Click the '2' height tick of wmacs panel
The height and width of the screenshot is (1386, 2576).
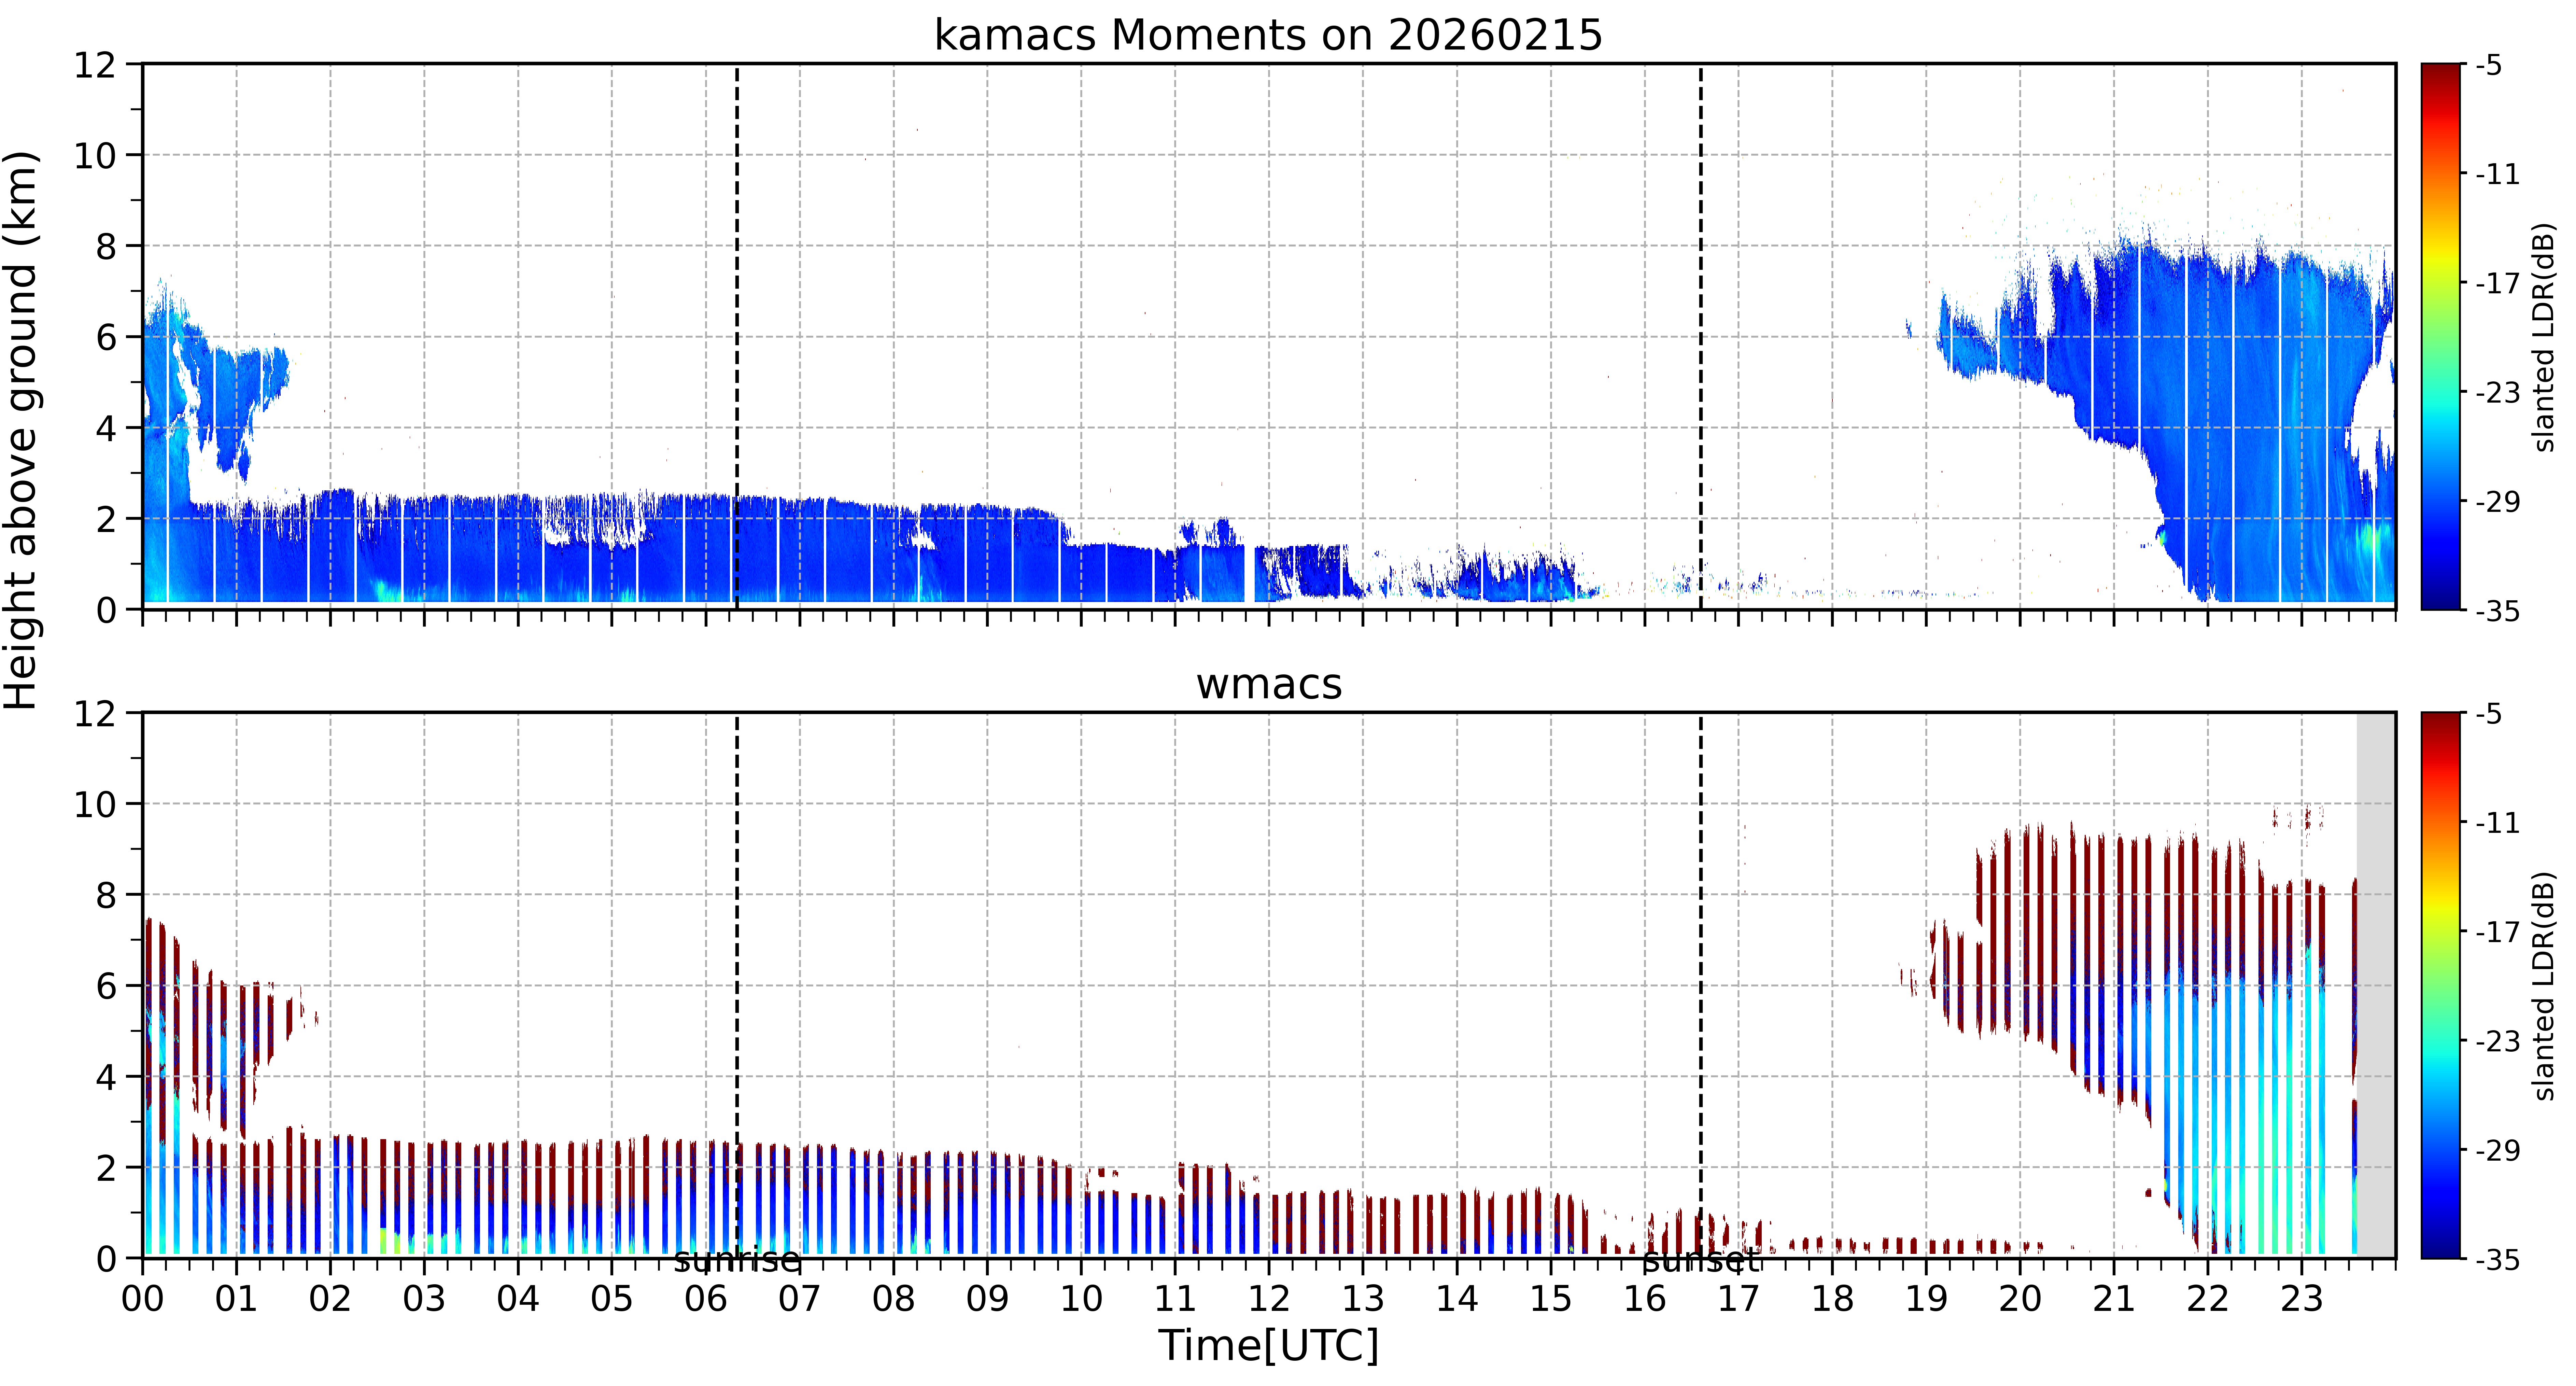(x=106, y=1168)
